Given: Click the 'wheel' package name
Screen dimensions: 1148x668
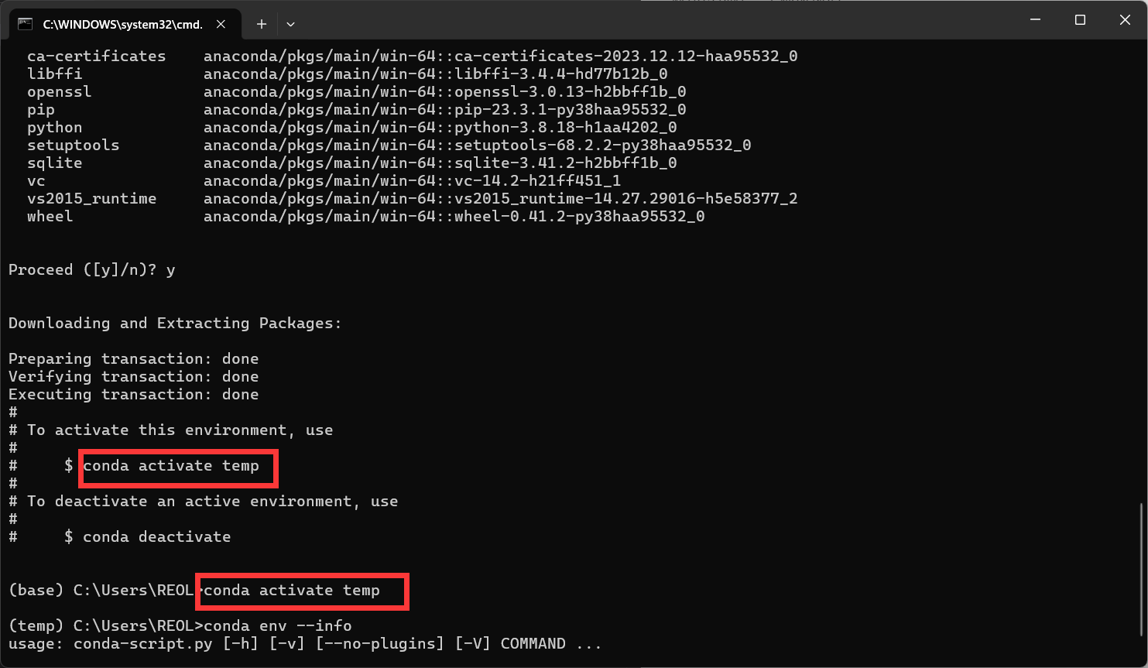Looking at the screenshot, I should [50, 217].
